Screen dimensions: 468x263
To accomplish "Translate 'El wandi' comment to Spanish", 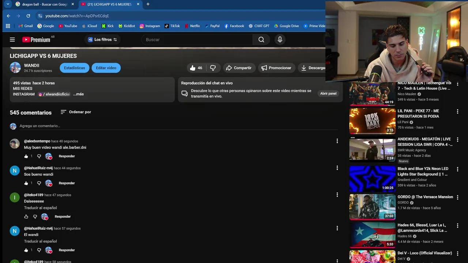I will (40, 241).
